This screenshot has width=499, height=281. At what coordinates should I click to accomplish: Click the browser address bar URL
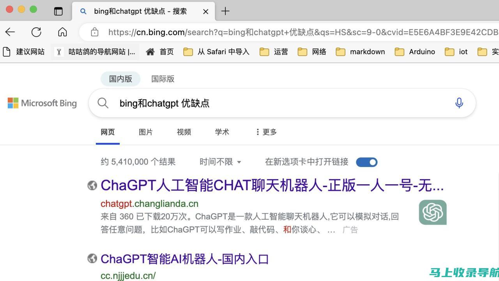tap(303, 32)
